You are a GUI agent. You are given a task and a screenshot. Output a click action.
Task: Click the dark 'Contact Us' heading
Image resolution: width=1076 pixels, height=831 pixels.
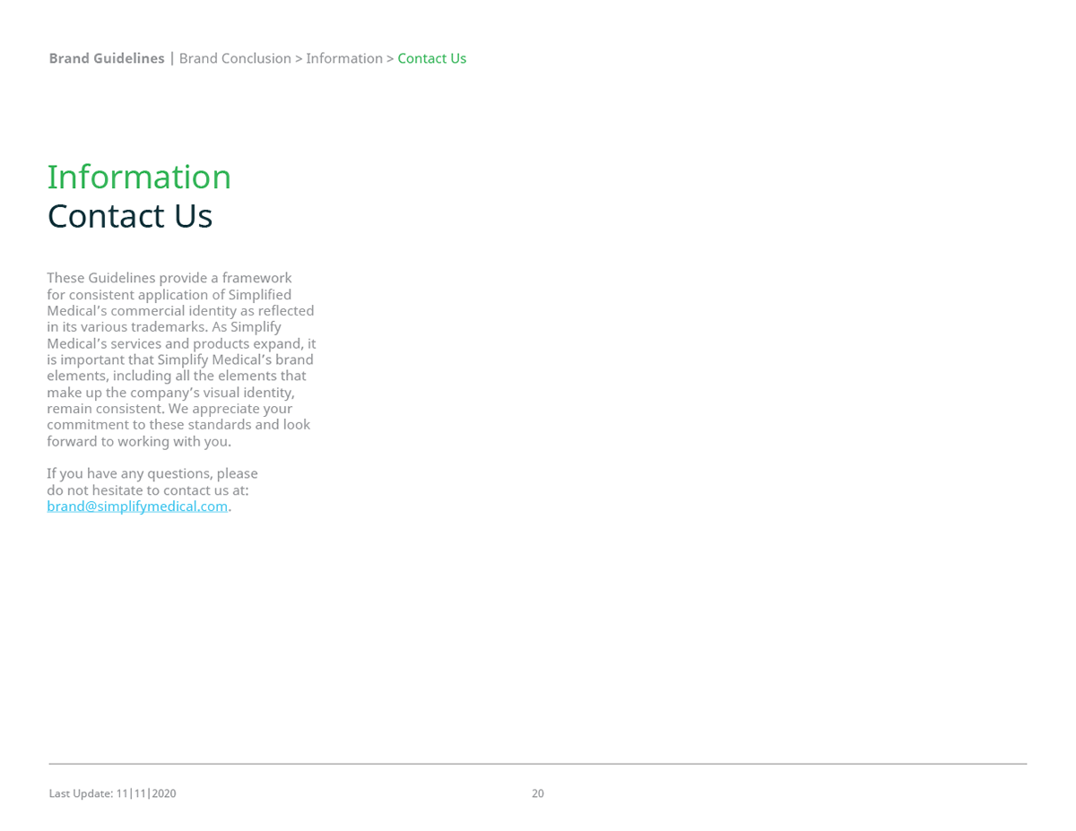[x=130, y=216]
